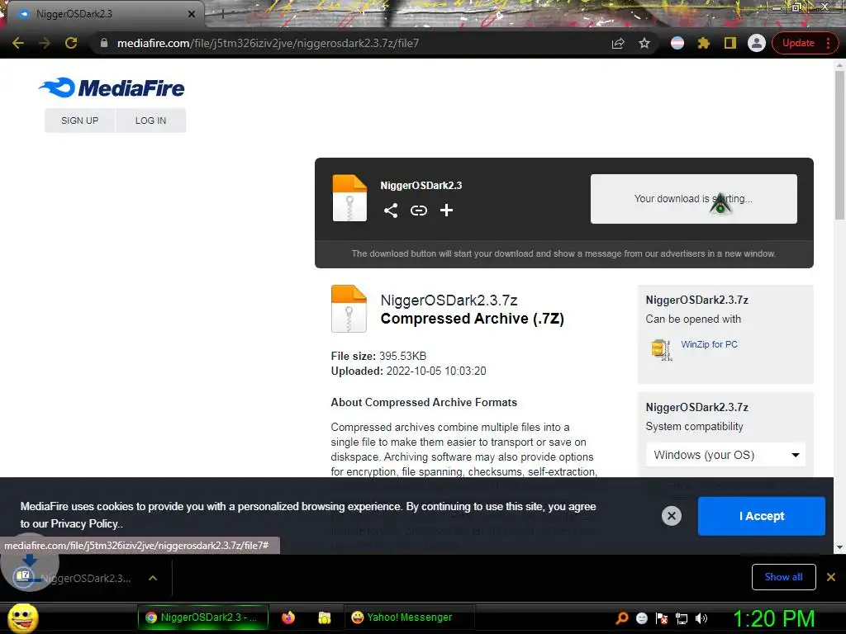Click LOG IN on MediaFire

150,121
